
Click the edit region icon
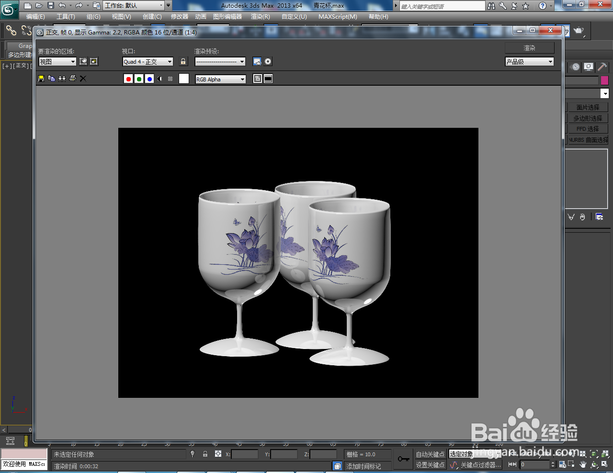tap(83, 61)
